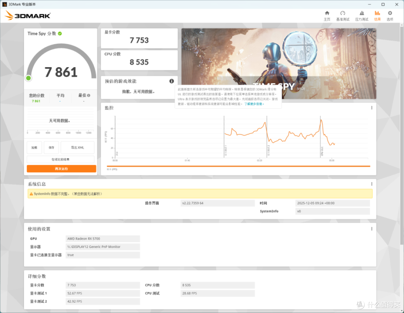Click the 3DMark logo
This screenshot has width=404, height=313.
pos(28,15)
